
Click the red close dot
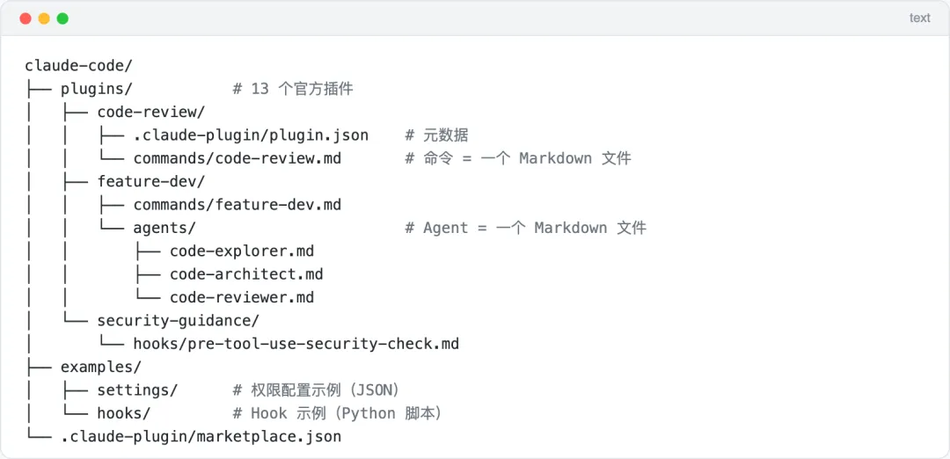(26, 18)
